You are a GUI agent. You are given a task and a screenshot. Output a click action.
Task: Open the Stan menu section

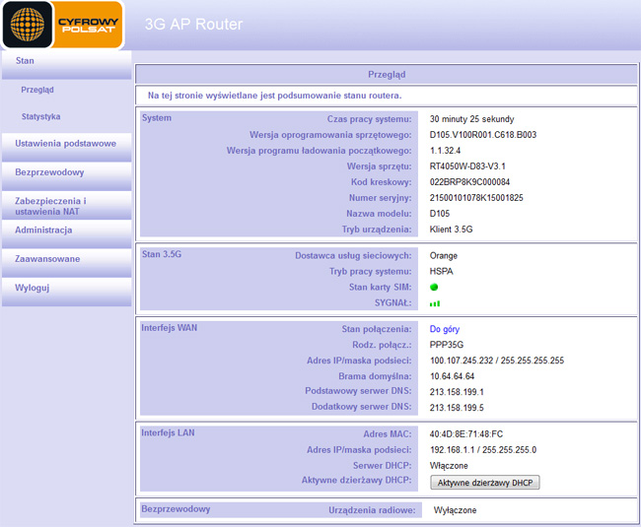tap(26, 61)
